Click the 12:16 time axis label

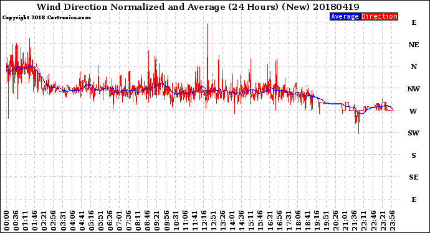point(204,221)
